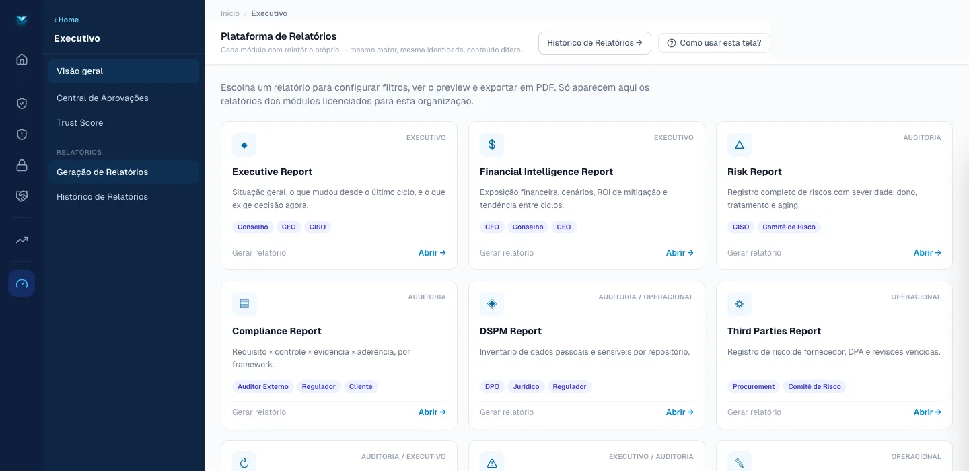Click the refresh-arrow icon on Auditoria / Executivo card

(244, 463)
